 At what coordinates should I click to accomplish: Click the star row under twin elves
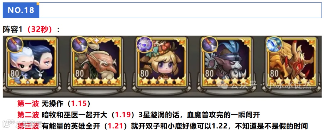click(x=32, y=81)
